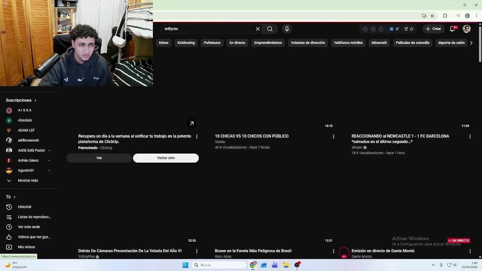Open external link arrow on ClickUp ad
Viewport: 482px width, 271px height.
click(192, 123)
